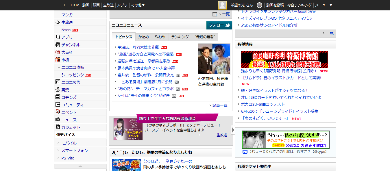Select モバイル under 他デバイス

point(69,143)
